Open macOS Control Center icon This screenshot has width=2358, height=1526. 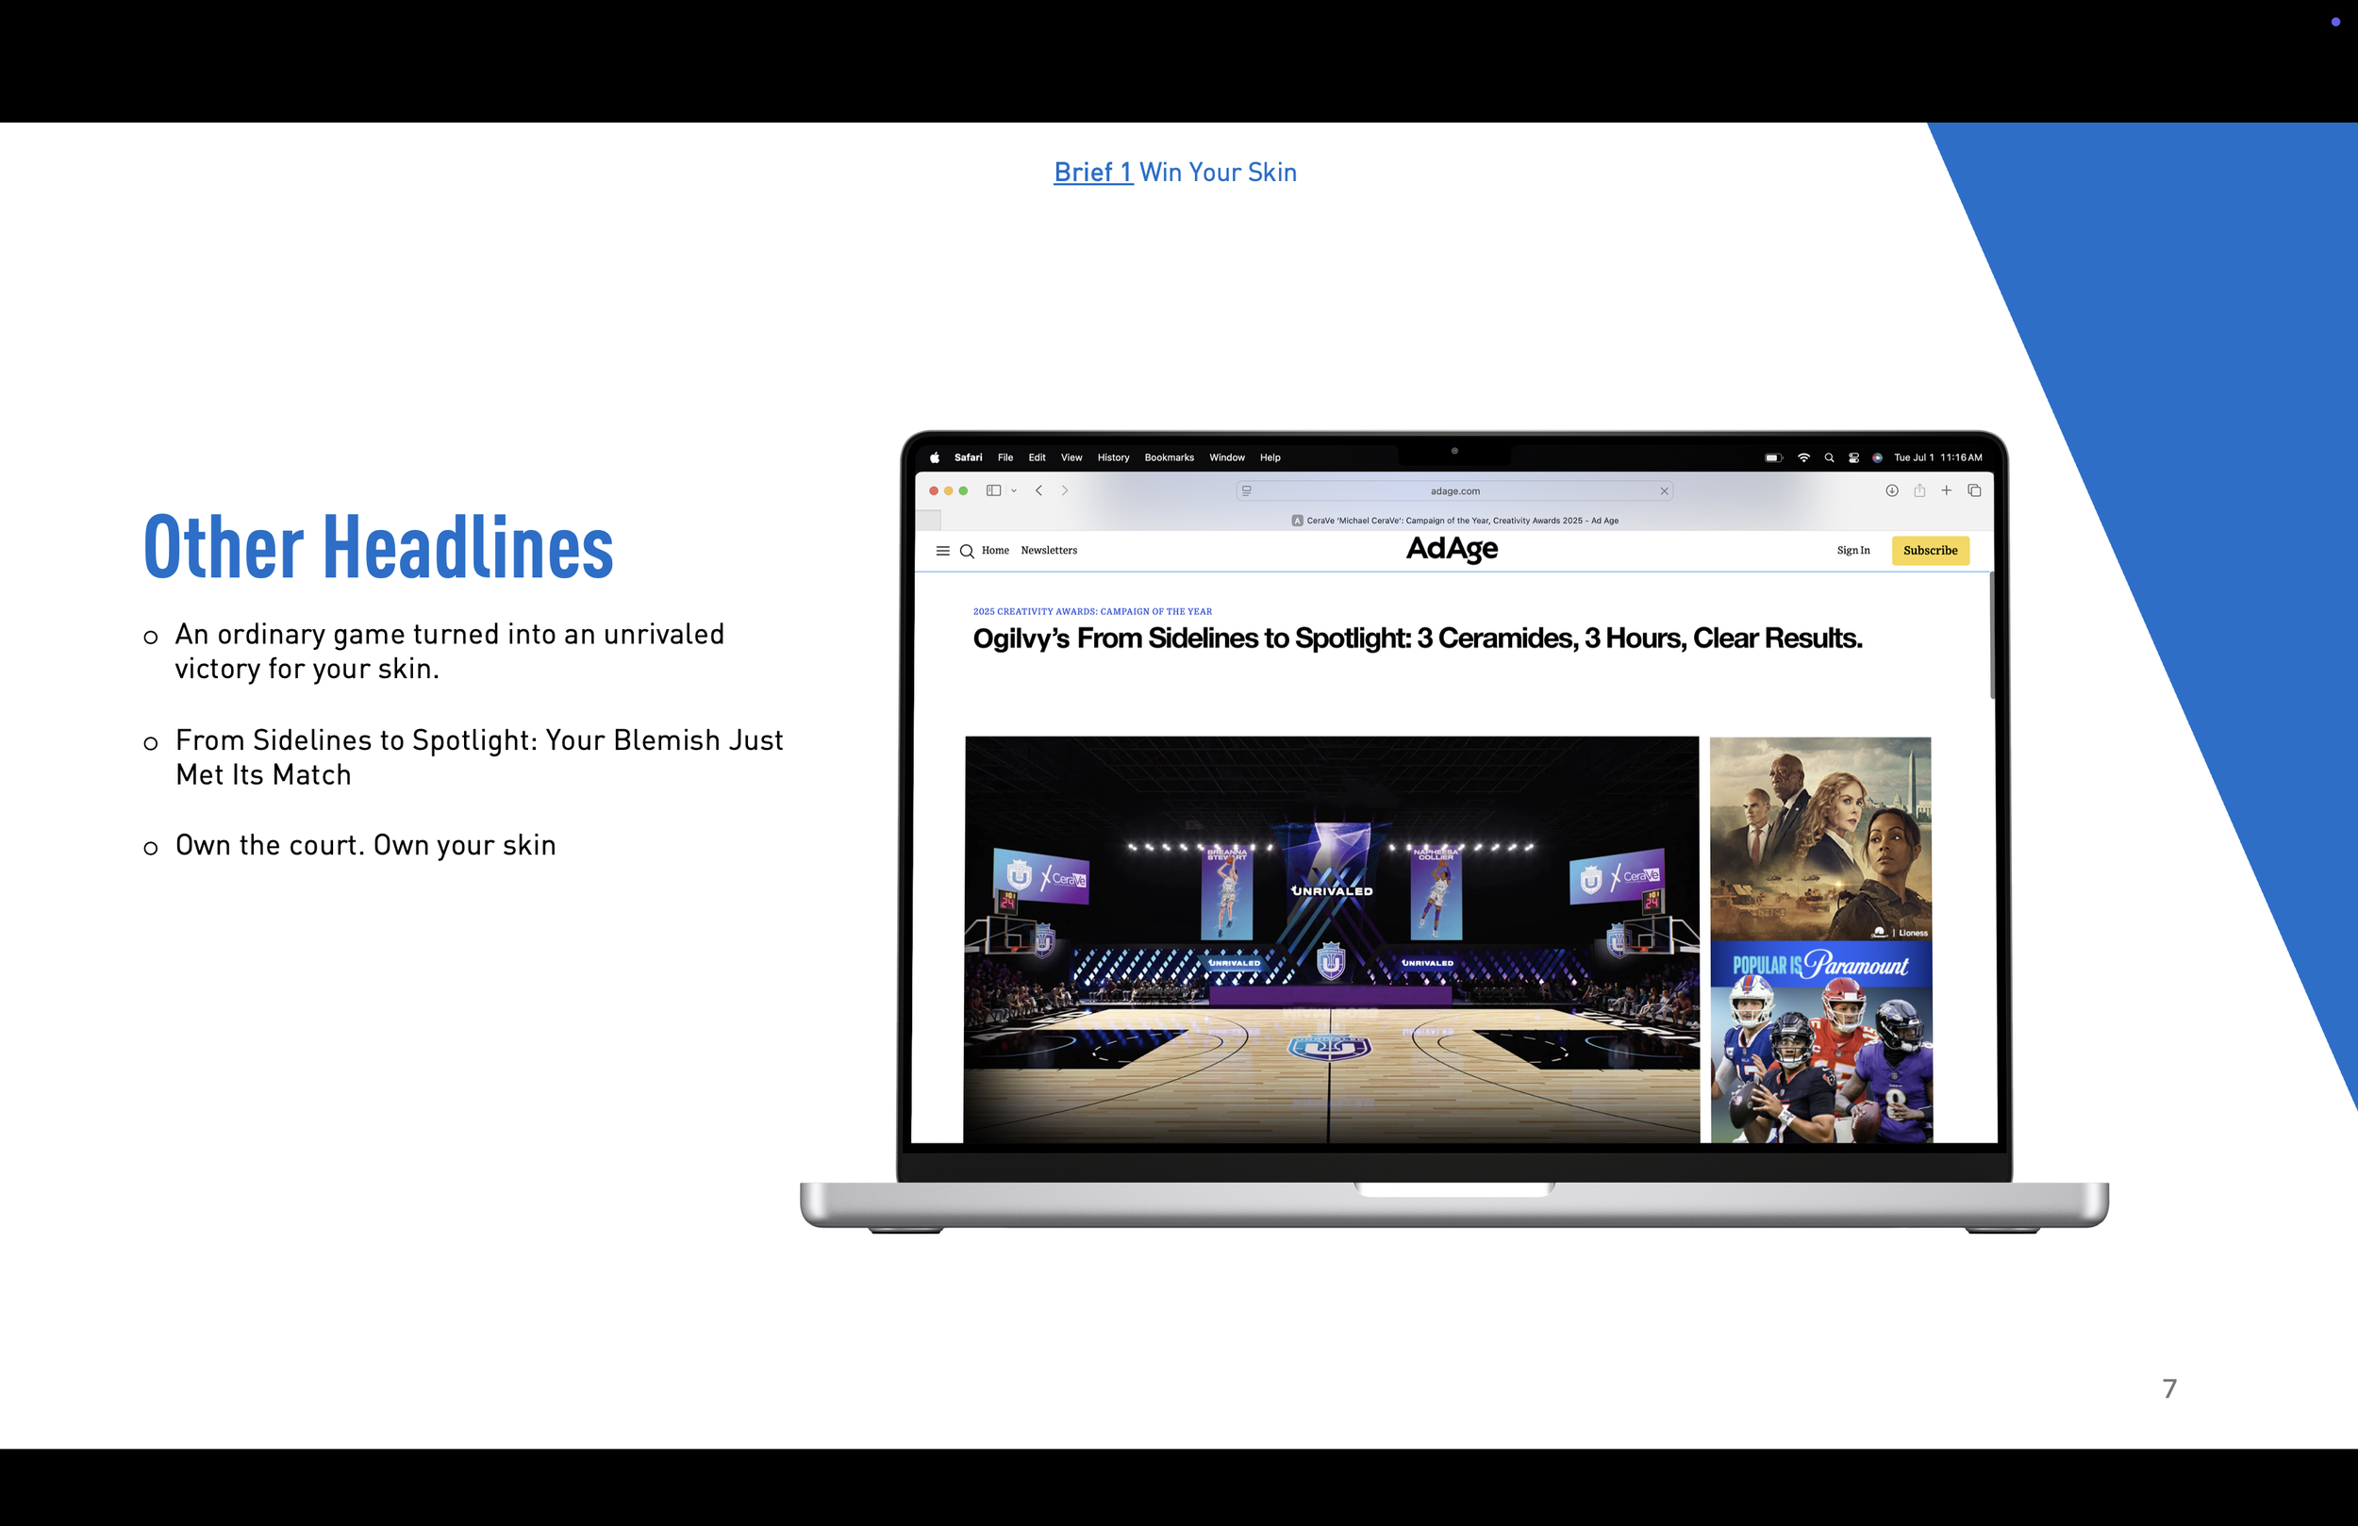1852,457
